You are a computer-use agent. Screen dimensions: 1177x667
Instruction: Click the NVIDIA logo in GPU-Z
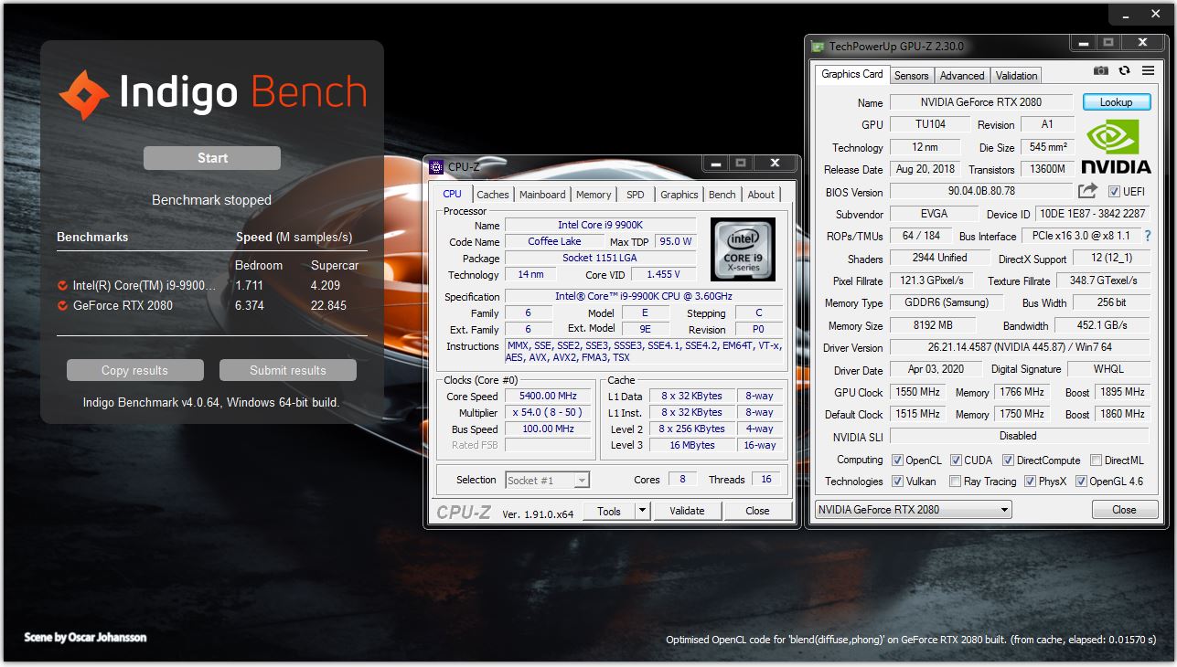tap(1116, 147)
